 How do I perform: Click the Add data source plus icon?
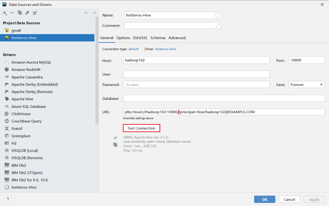(x=5, y=13)
